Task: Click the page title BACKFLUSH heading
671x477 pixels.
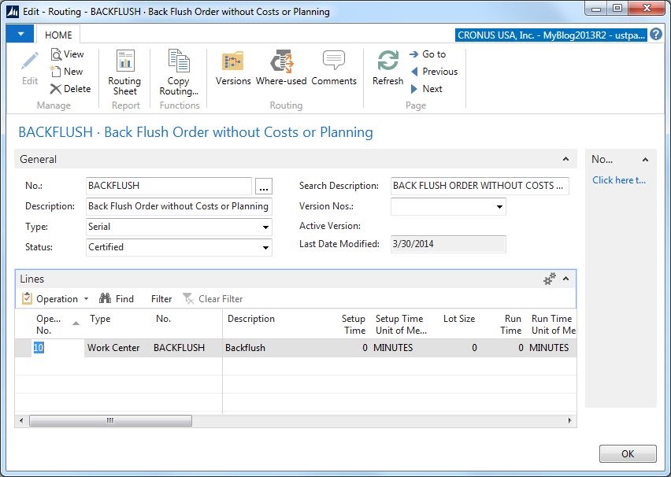Action: pyautogui.click(x=195, y=132)
